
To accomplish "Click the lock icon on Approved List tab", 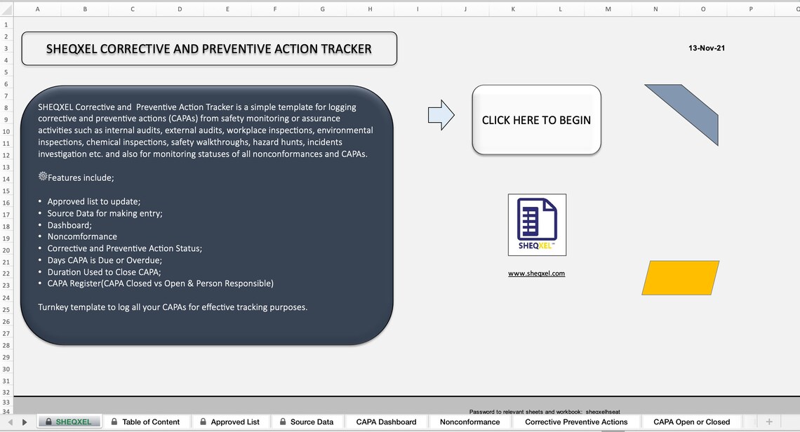I will 202,421.
